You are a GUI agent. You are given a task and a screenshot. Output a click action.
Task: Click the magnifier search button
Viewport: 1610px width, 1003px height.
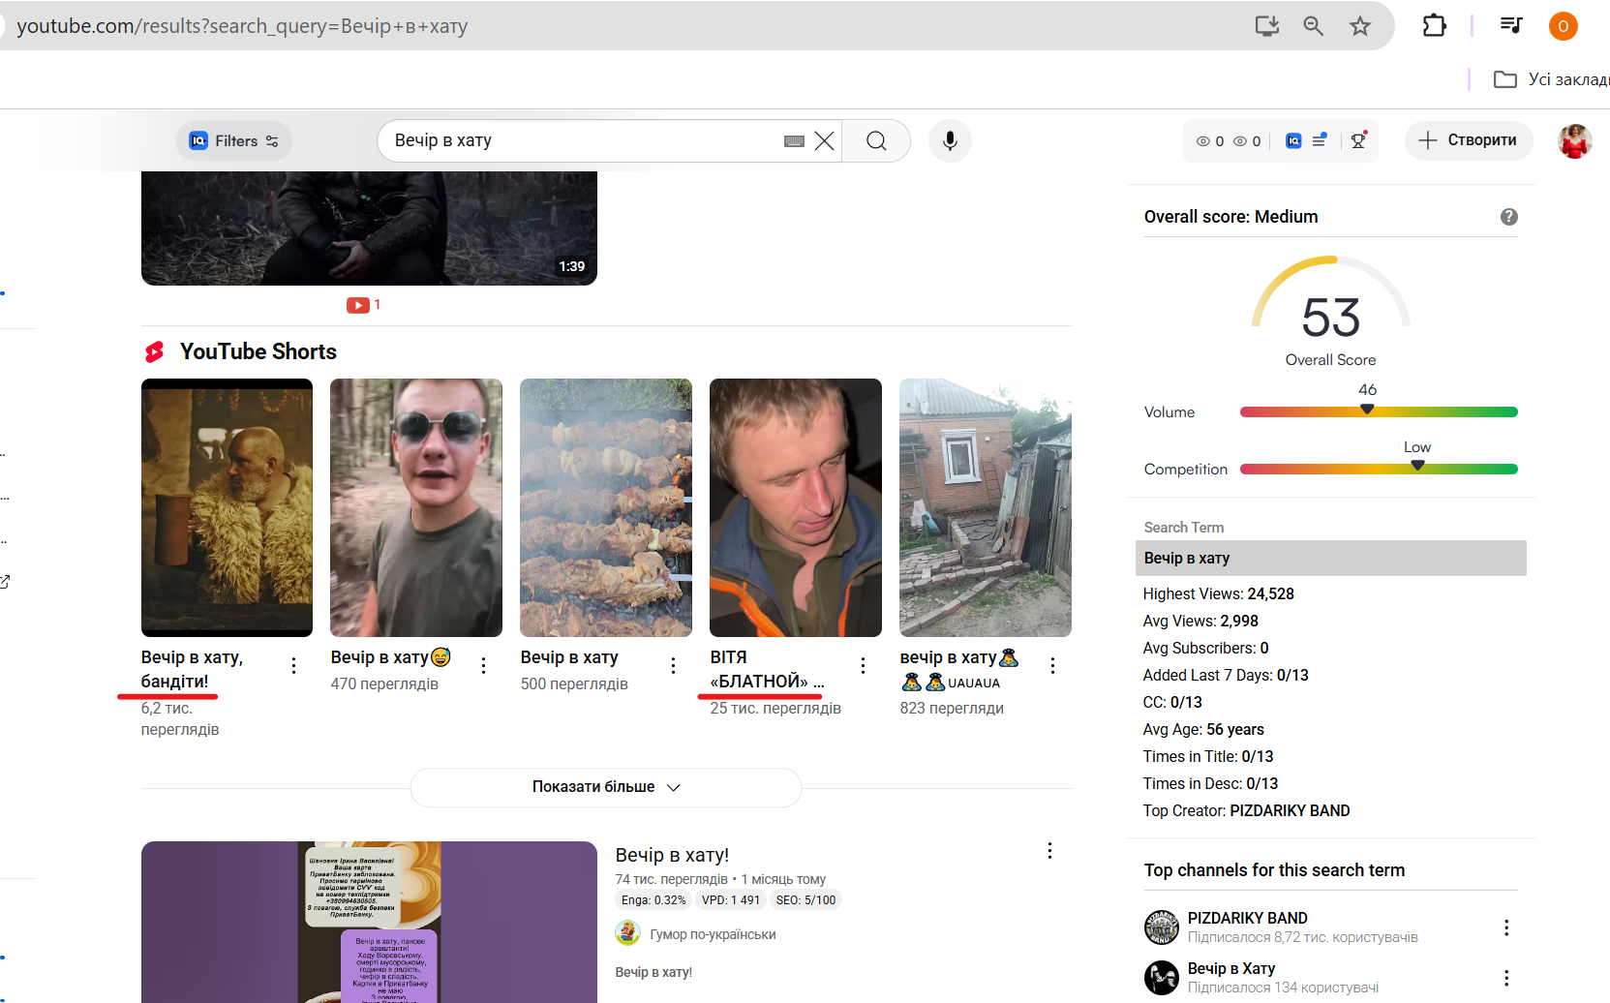click(876, 141)
